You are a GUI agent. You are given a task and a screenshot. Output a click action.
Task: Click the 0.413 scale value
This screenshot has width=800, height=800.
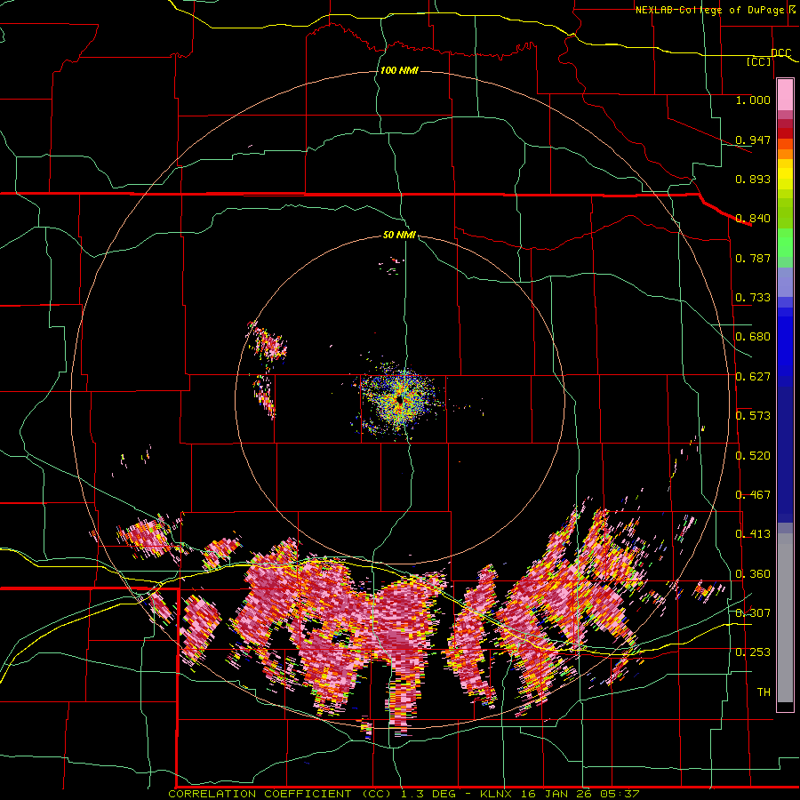(753, 534)
